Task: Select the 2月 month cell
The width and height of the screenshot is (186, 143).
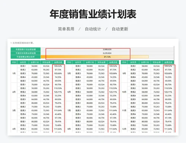Action: [14, 92]
